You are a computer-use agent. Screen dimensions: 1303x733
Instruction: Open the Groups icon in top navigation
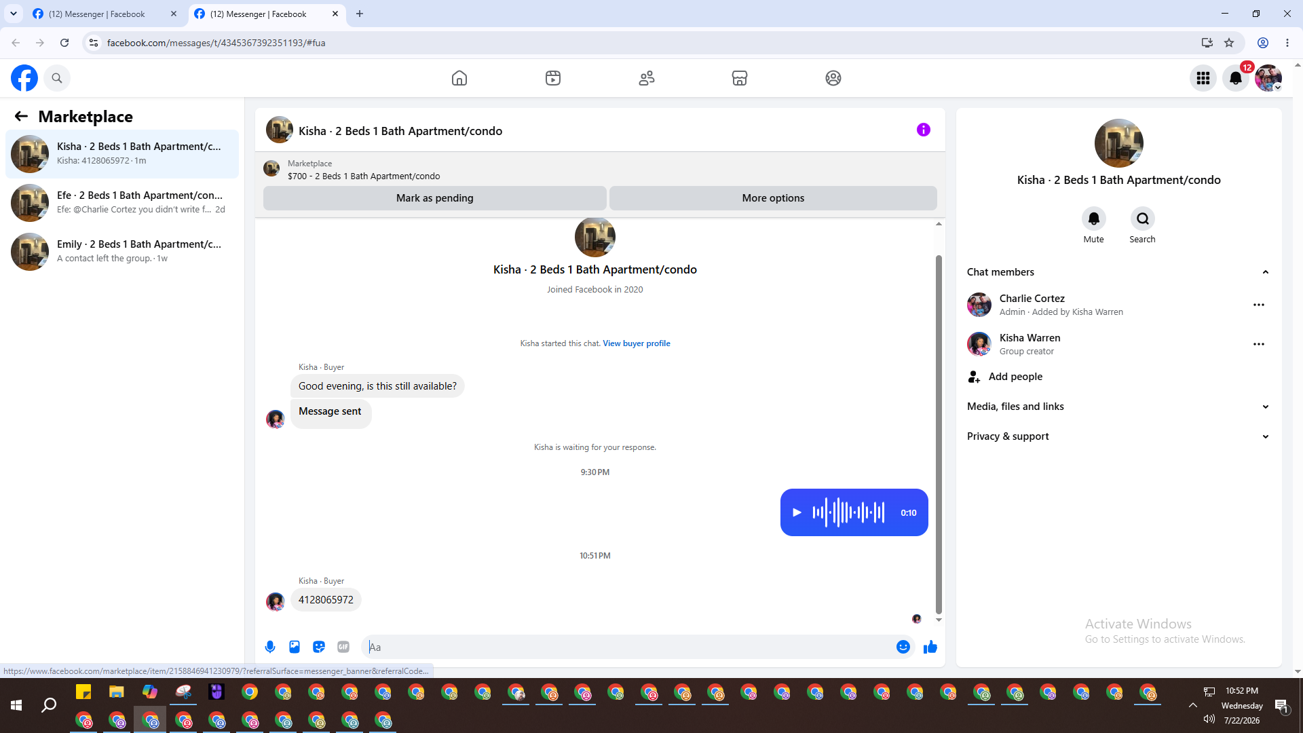coord(833,78)
